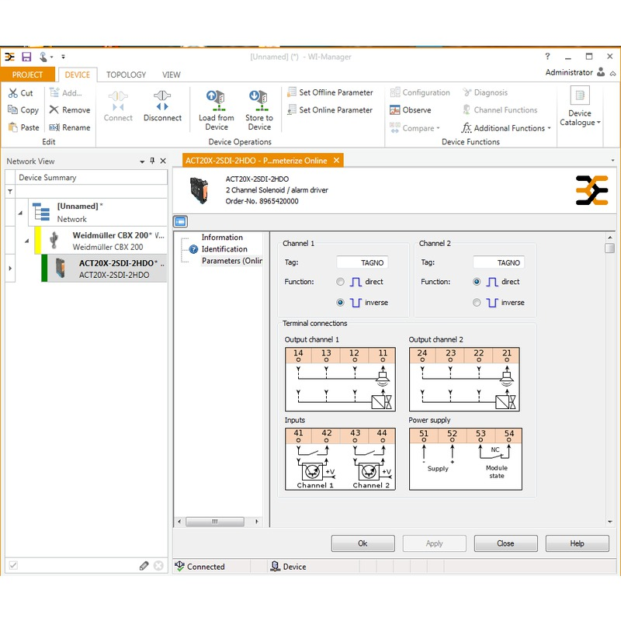Collapse the Weidmüller CBX 200 node

[x=26, y=241]
